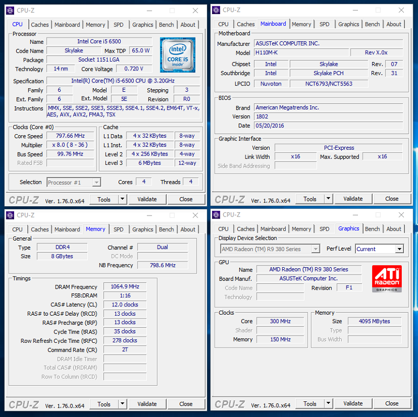Click the BIOS Version value '1802'

click(329, 116)
